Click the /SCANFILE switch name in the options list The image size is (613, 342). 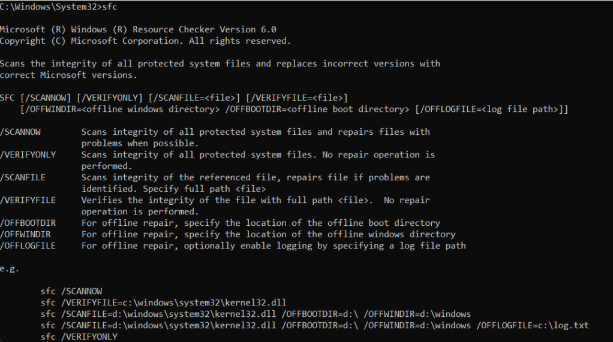point(23,177)
